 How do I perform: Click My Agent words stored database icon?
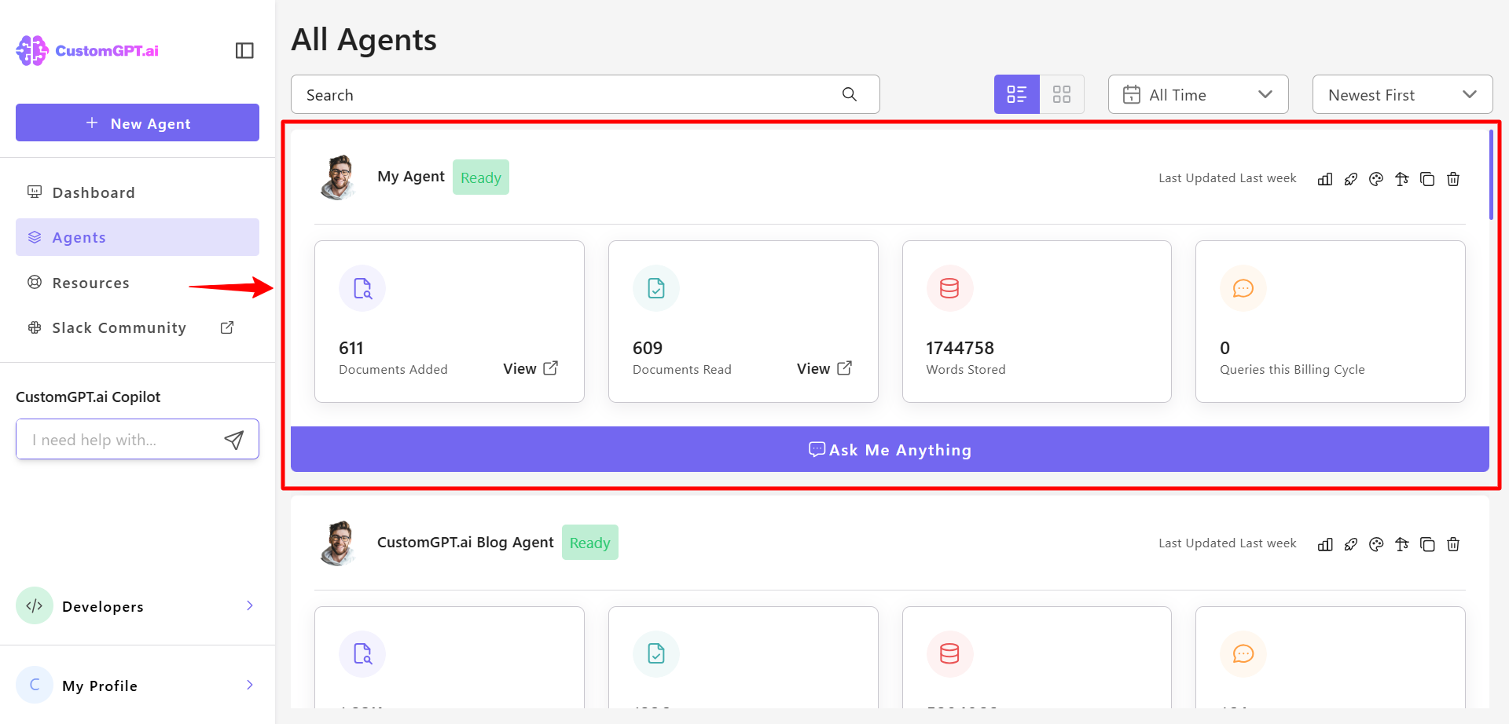949,288
